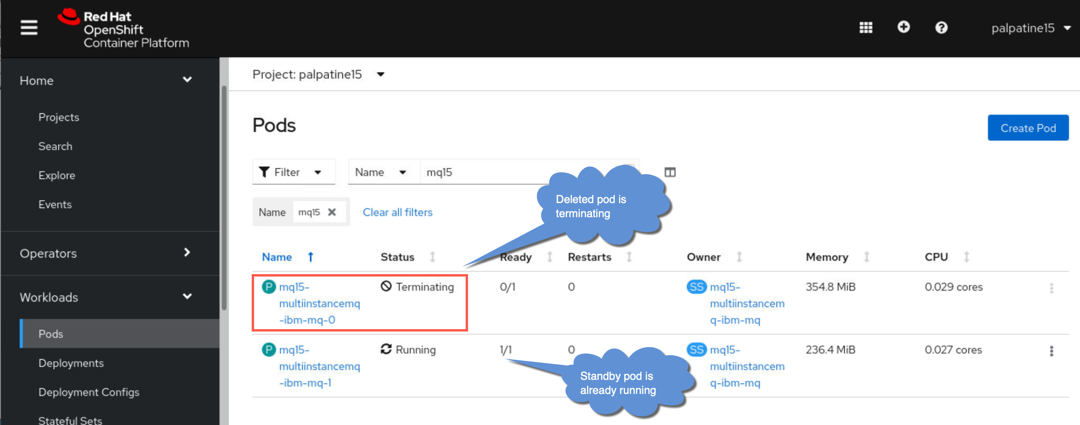The width and height of the screenshot is (1080, 425).
Task: Click the 0.029 cores CPU value
Action: (x=953, y=287)
